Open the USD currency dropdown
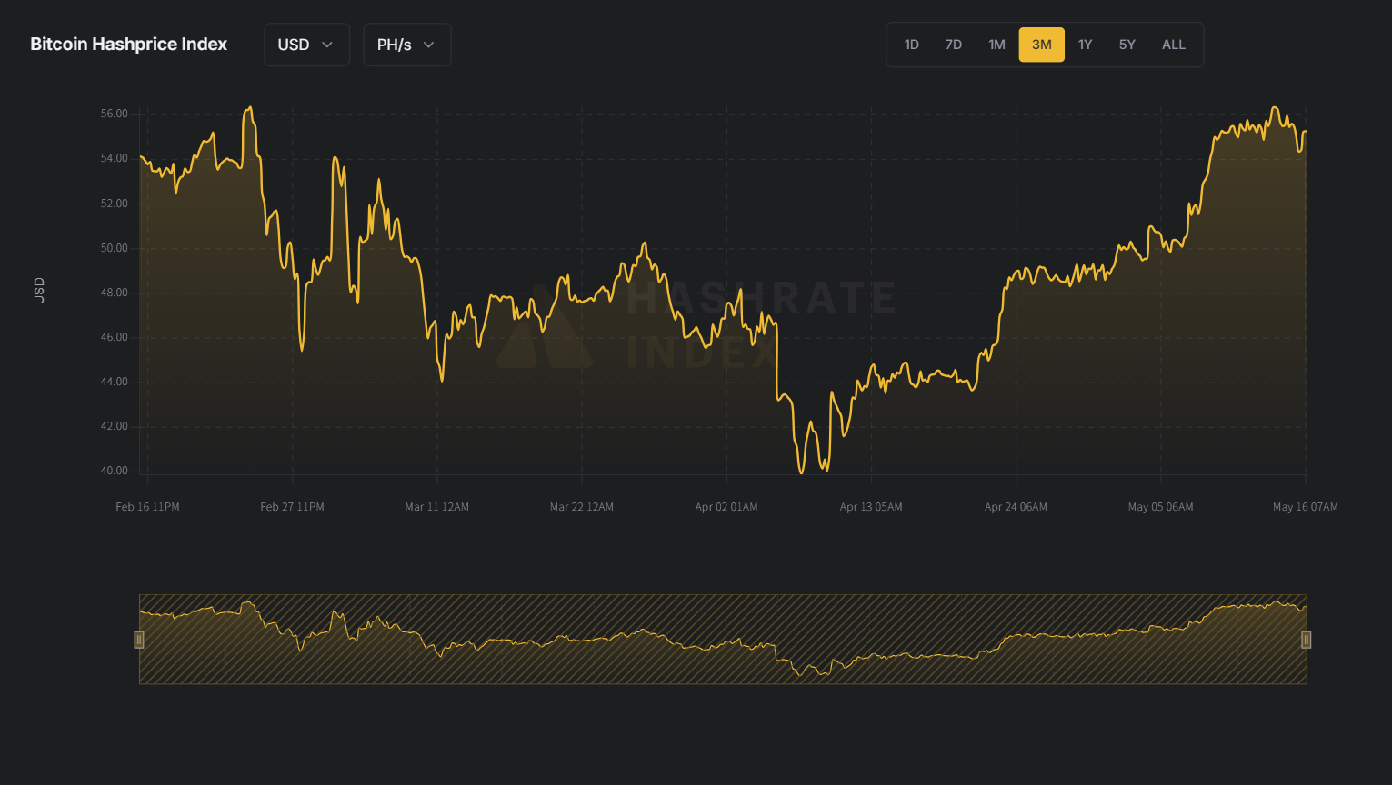The width and height of the screenshot is (1392, 785). [x=306, y=45]
